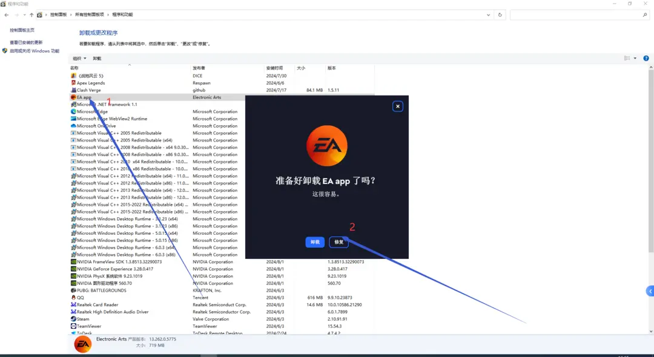Click the vertical scrollbar of programs list
This screenshot has height=357, width=654.
coord(651,162)
